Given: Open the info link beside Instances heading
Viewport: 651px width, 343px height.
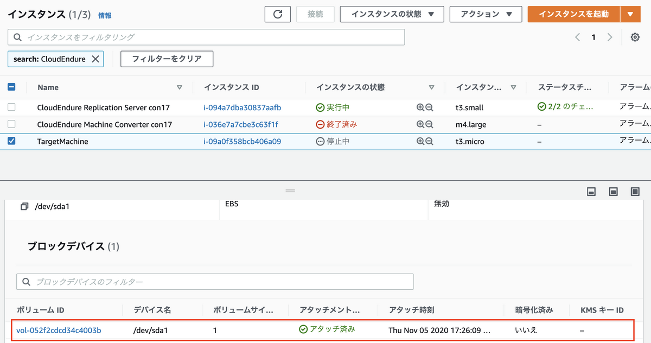Looking at the screenshot, I should pos(105,16).
